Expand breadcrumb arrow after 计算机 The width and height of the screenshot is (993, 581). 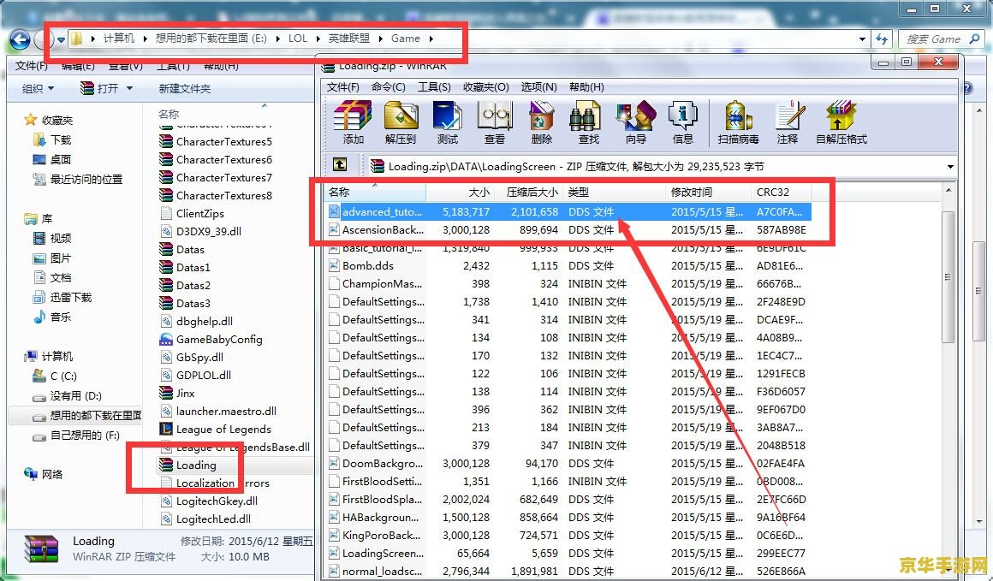click(x=145, y=39)
